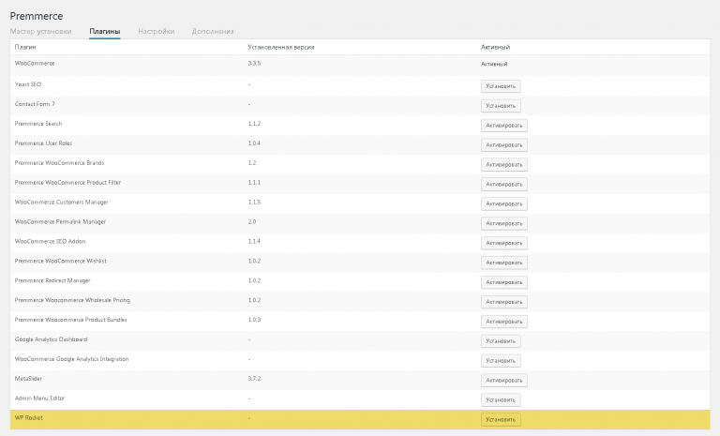Activate Premmerce Redirect Manager plugin
This screenshot has width=720, height=436.
(503, 282)
